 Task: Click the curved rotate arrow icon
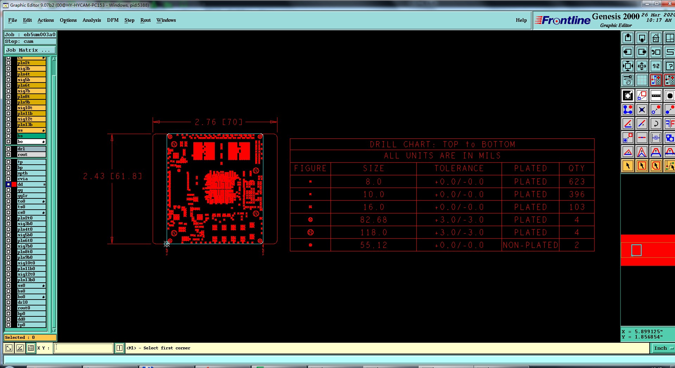[x=656, y=124]
